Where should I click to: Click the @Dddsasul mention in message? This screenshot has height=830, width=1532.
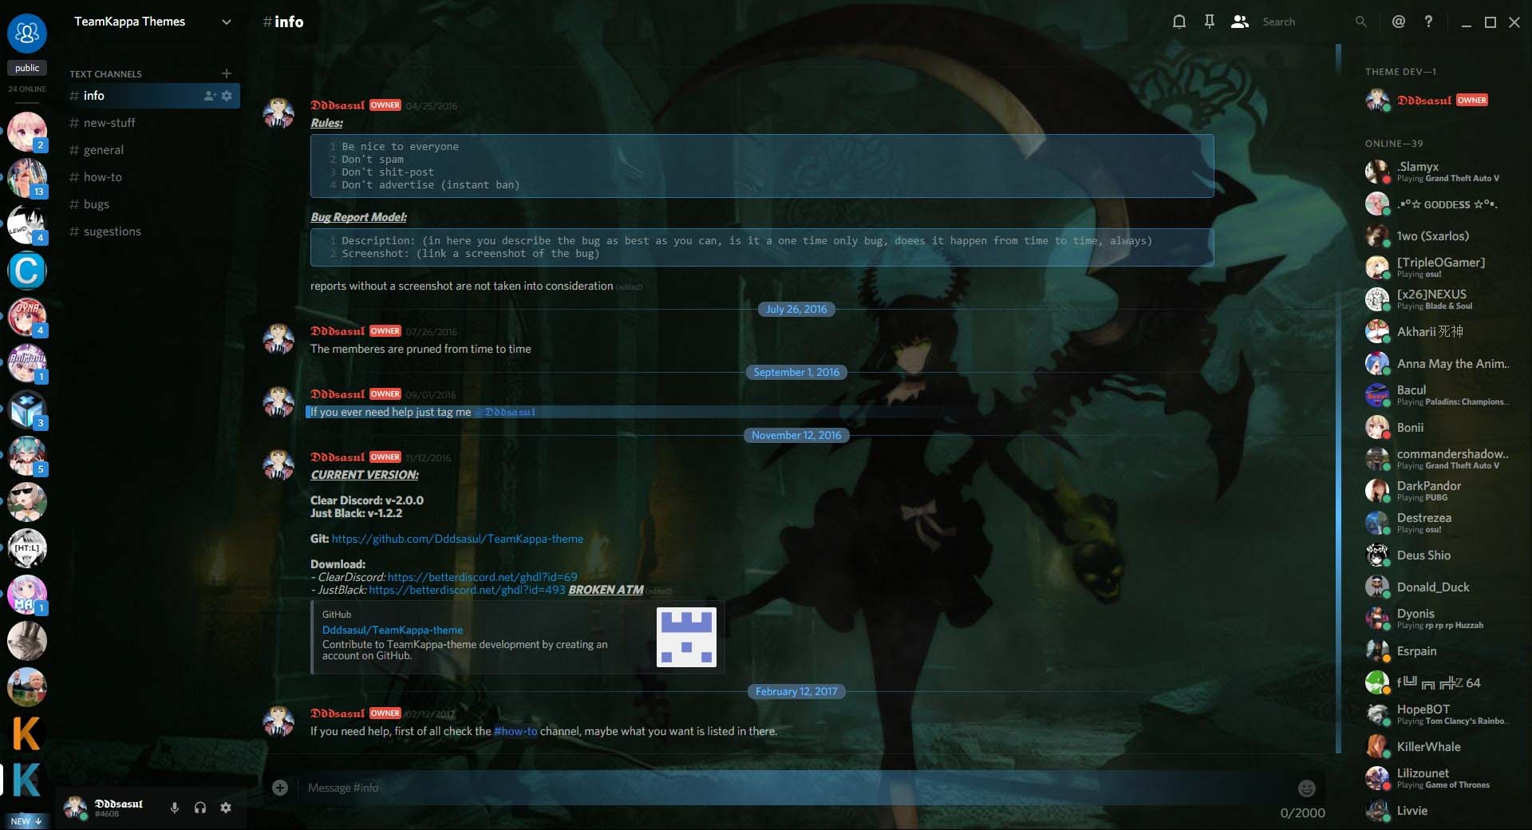coord(505,412)
